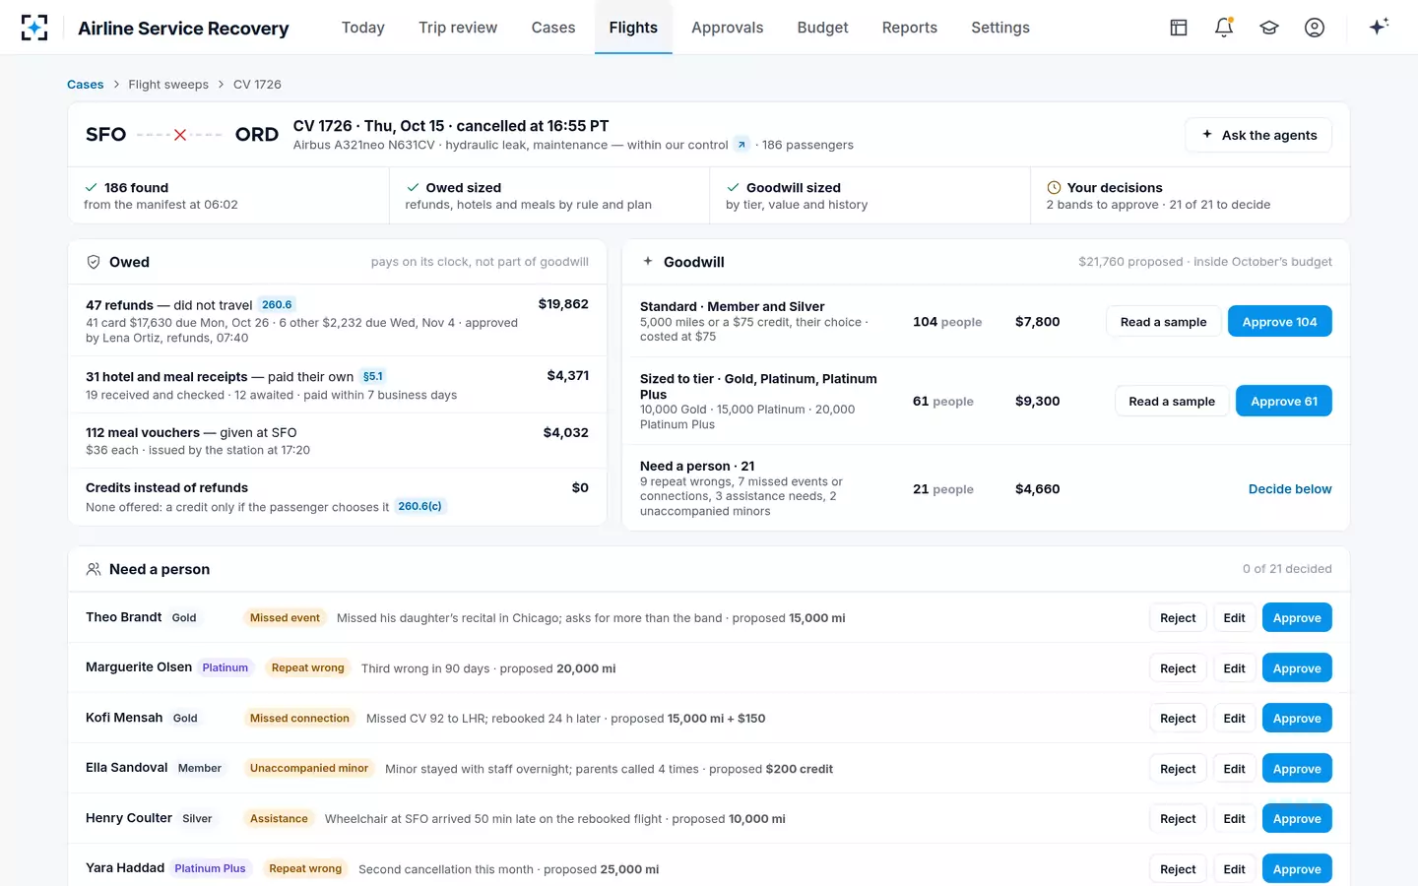Select the Reports tab
This screenshot has height=886, width=1418.
[910, 28]
